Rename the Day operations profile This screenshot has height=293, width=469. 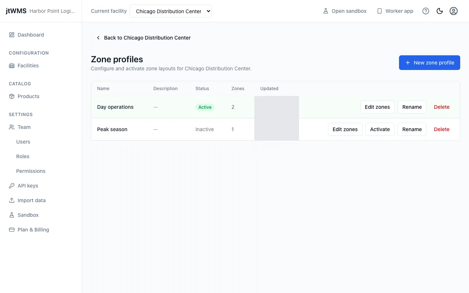point(412,107)
